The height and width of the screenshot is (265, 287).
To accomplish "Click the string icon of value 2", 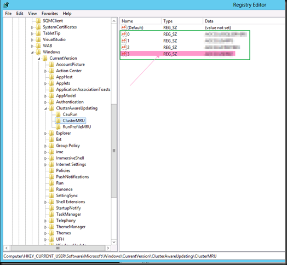I will pyautogui.click(x=124, y=47).
